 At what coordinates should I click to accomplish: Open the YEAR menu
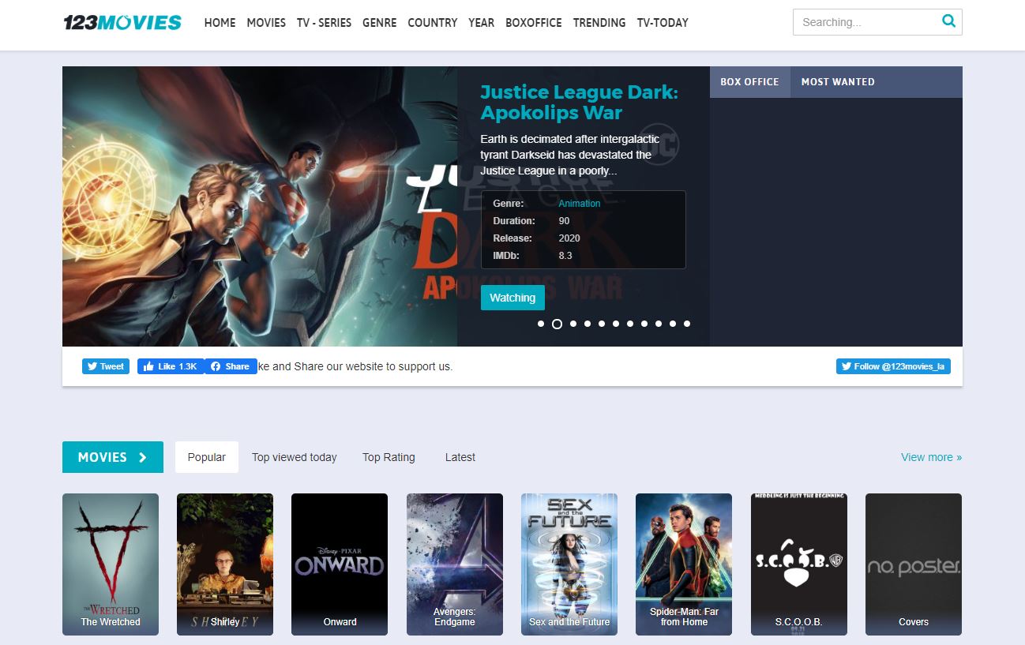click(481, 23)
